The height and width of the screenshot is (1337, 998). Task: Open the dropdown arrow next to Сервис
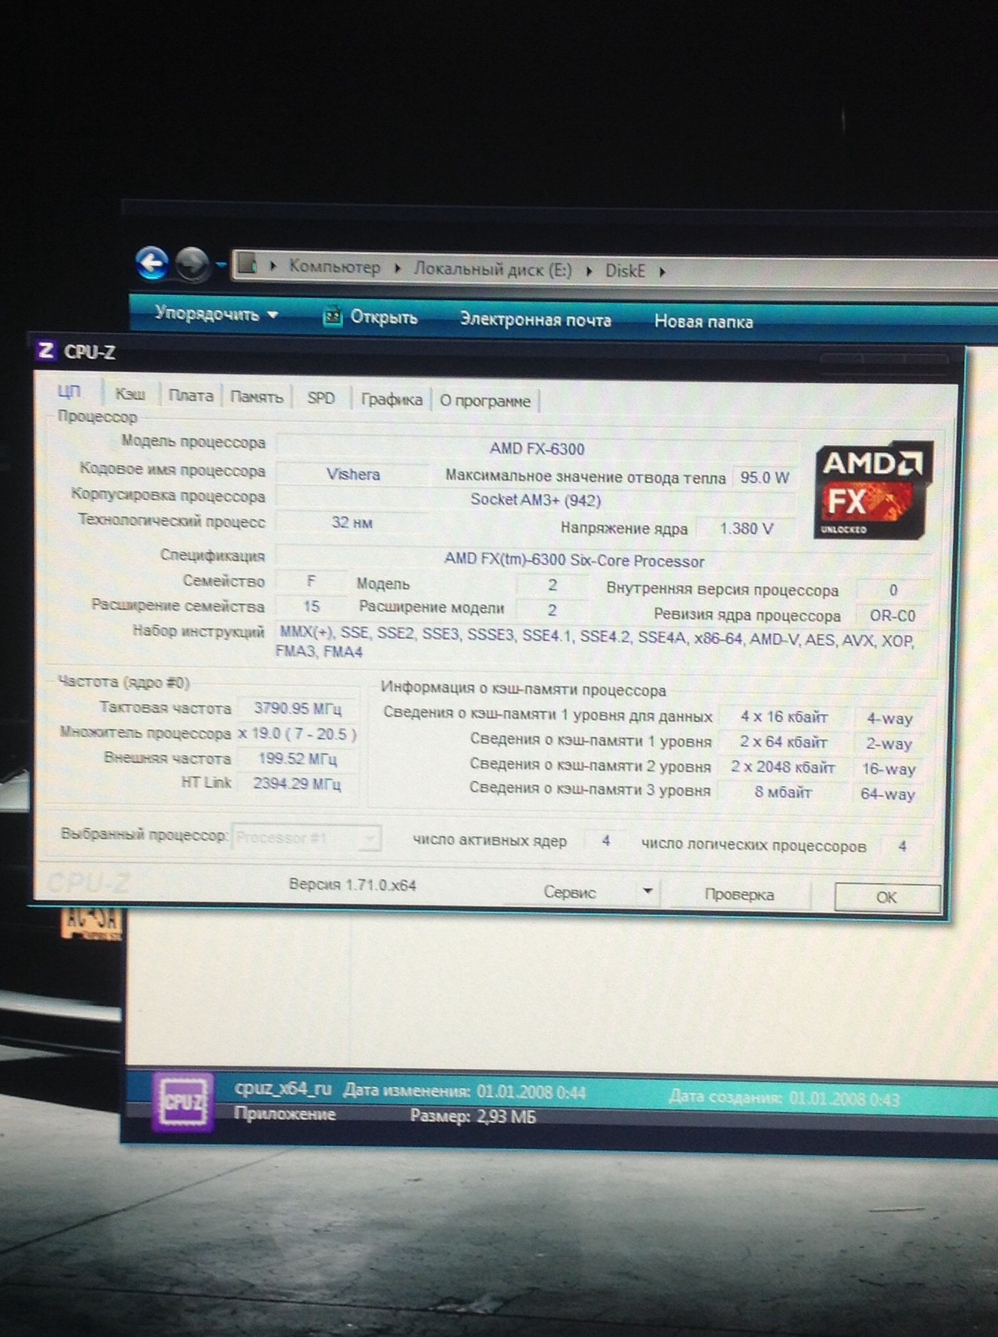[x=648, y=891]
